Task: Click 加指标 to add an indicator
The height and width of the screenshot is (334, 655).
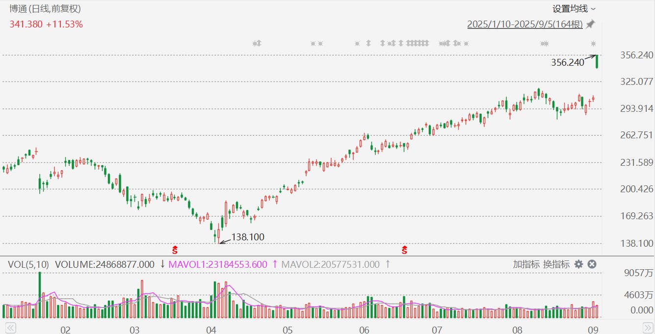Action: (x=526, y=264)
